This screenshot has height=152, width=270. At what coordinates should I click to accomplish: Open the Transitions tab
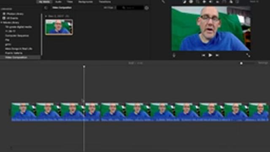point(105,2)
